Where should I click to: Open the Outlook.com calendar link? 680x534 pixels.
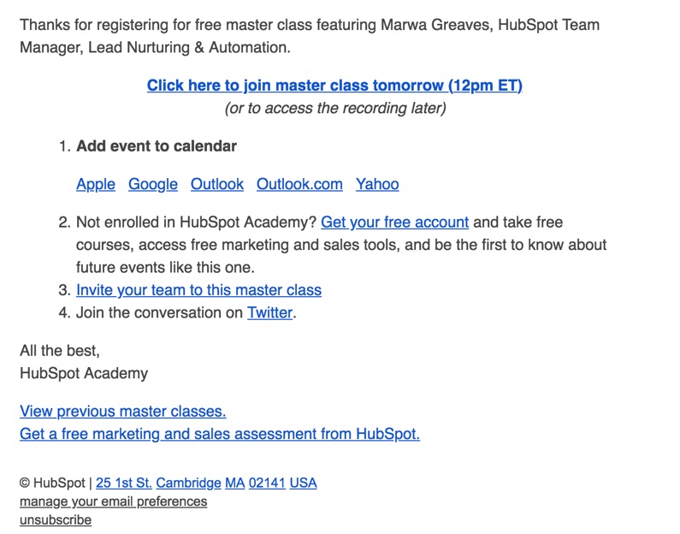(x=299, y=184)
